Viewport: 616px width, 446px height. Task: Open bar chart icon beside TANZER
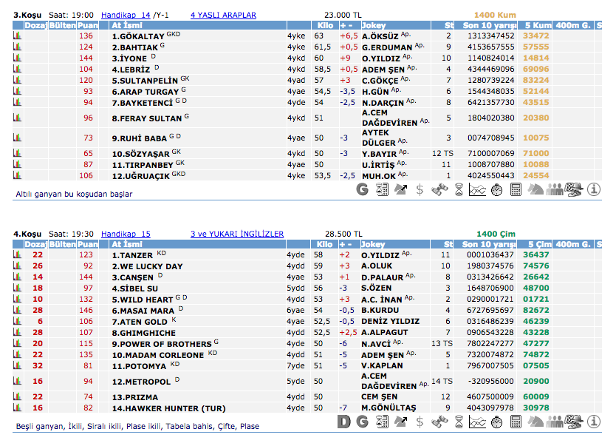tap(17, 254)
